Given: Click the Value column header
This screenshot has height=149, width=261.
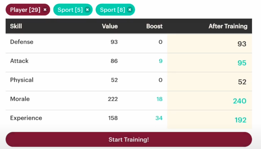Looking at the screenshot, I should pos(110,26).
